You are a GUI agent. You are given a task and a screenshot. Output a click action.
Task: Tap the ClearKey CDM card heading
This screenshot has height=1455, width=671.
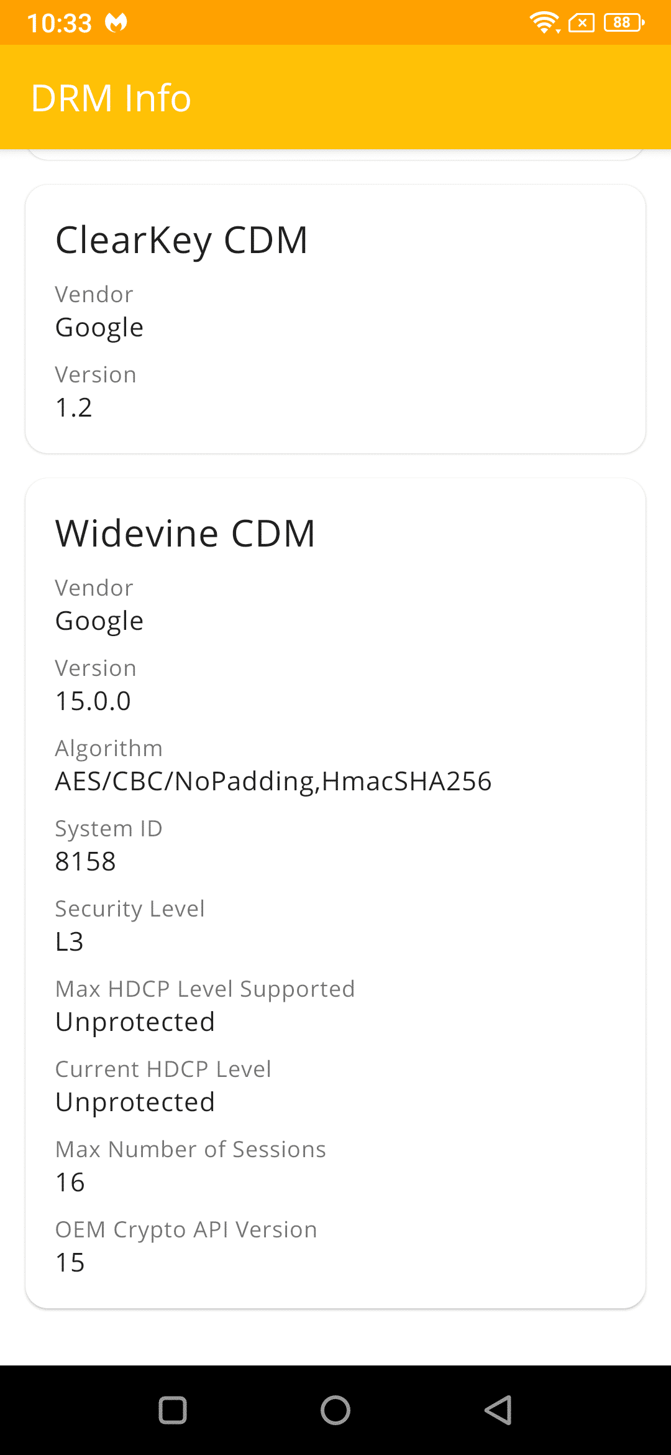(x=181, y=240)
